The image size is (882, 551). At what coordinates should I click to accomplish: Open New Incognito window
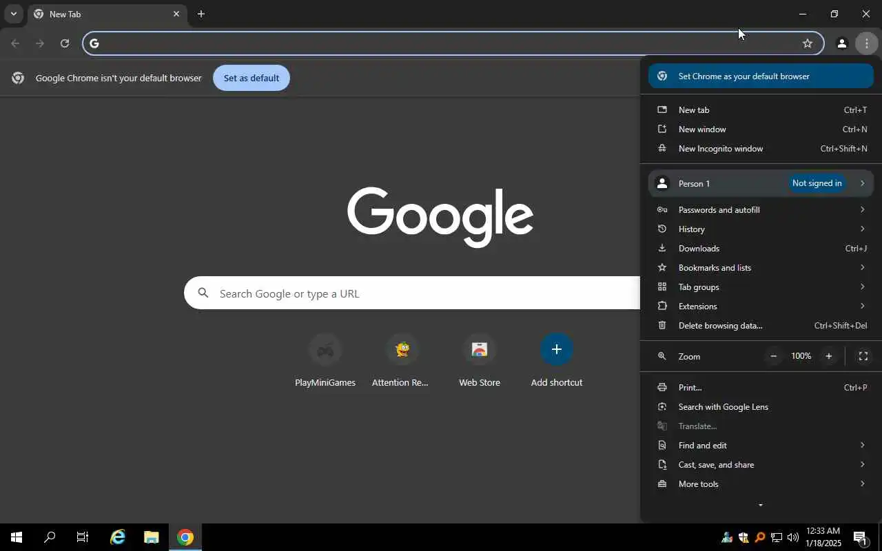[761, 148]
